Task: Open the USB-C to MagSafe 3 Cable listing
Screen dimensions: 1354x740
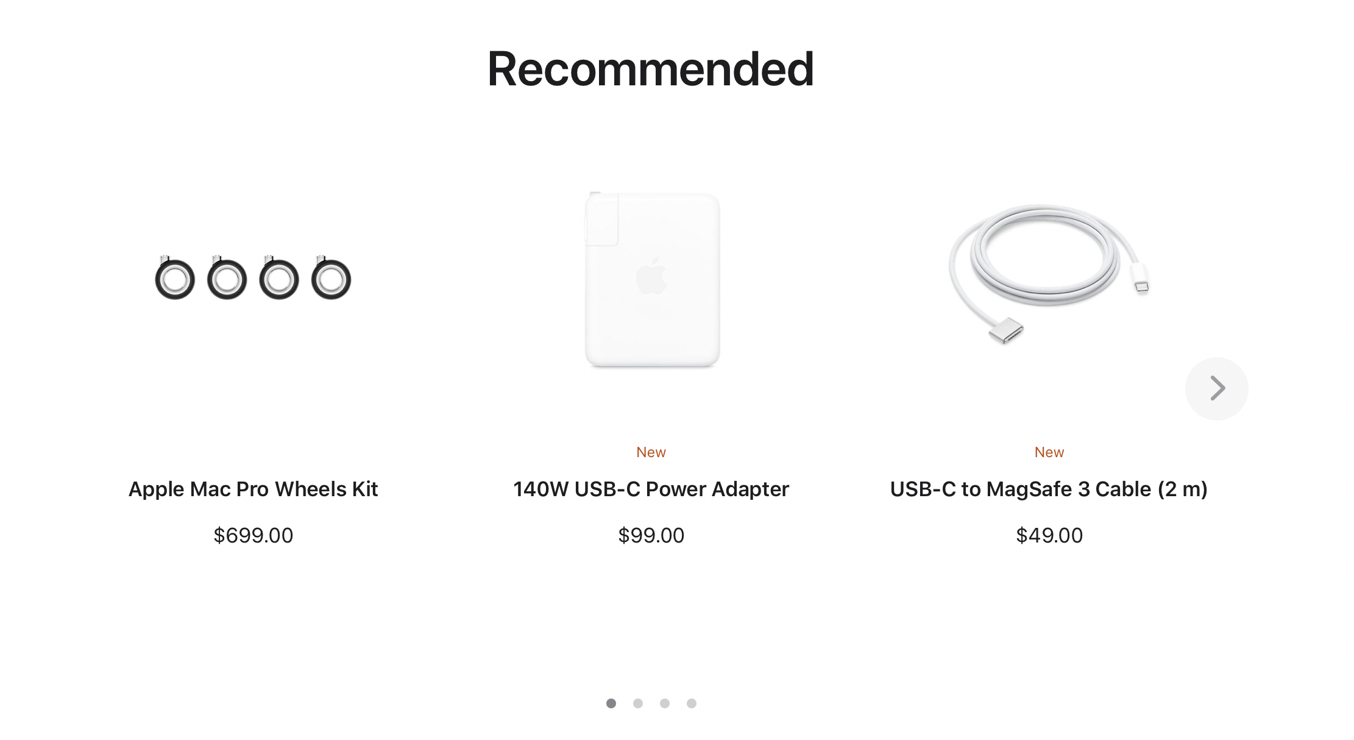Action: [1049, 488]
